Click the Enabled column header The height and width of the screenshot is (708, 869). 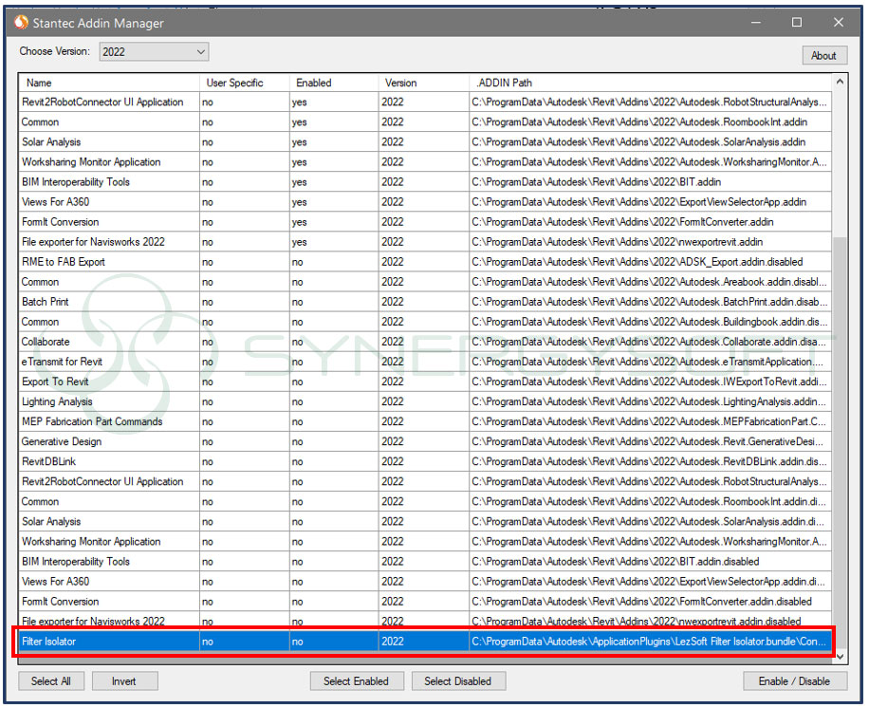pos(332,83)
